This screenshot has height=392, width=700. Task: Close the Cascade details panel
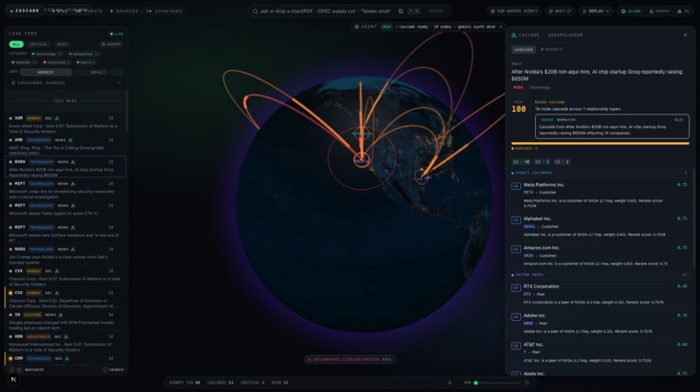point(685,35)
